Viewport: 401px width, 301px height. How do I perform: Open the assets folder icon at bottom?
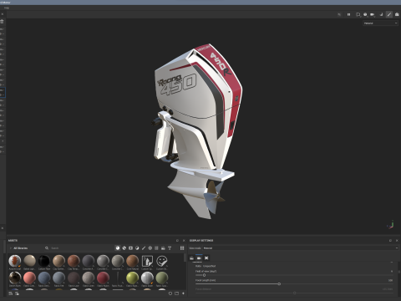tap(176, 293)
